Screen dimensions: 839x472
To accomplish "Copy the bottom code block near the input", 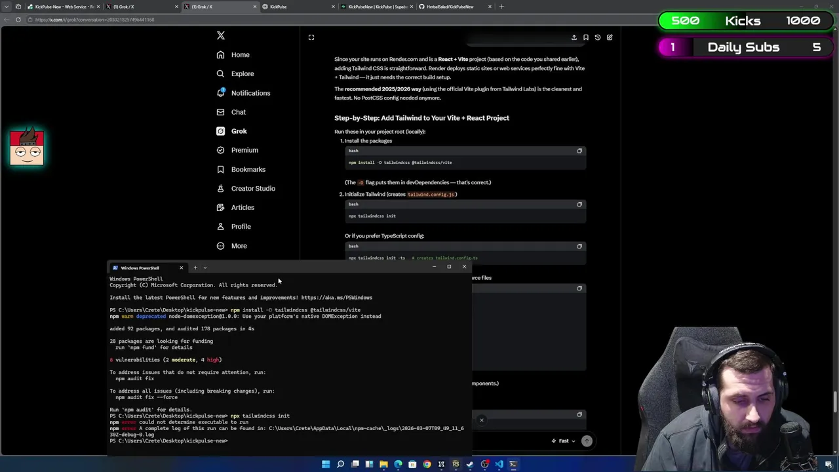I will coord(579,415).
